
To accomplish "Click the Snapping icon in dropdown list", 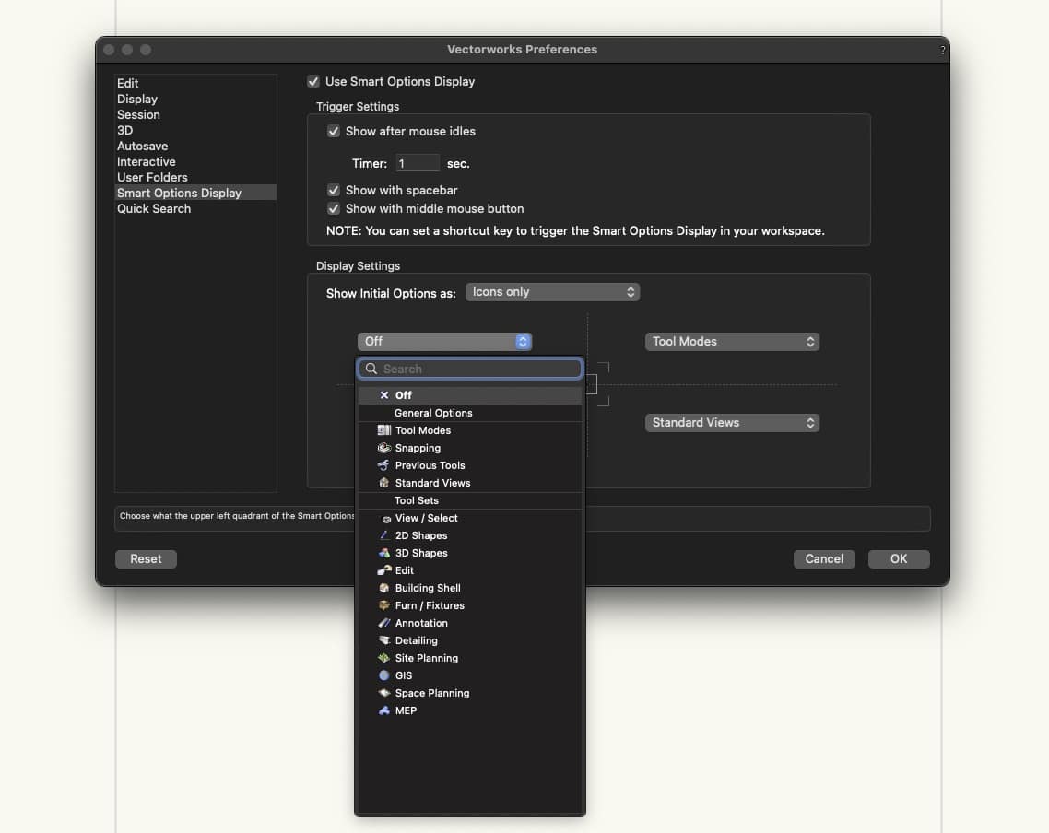I will coord(384,448).
